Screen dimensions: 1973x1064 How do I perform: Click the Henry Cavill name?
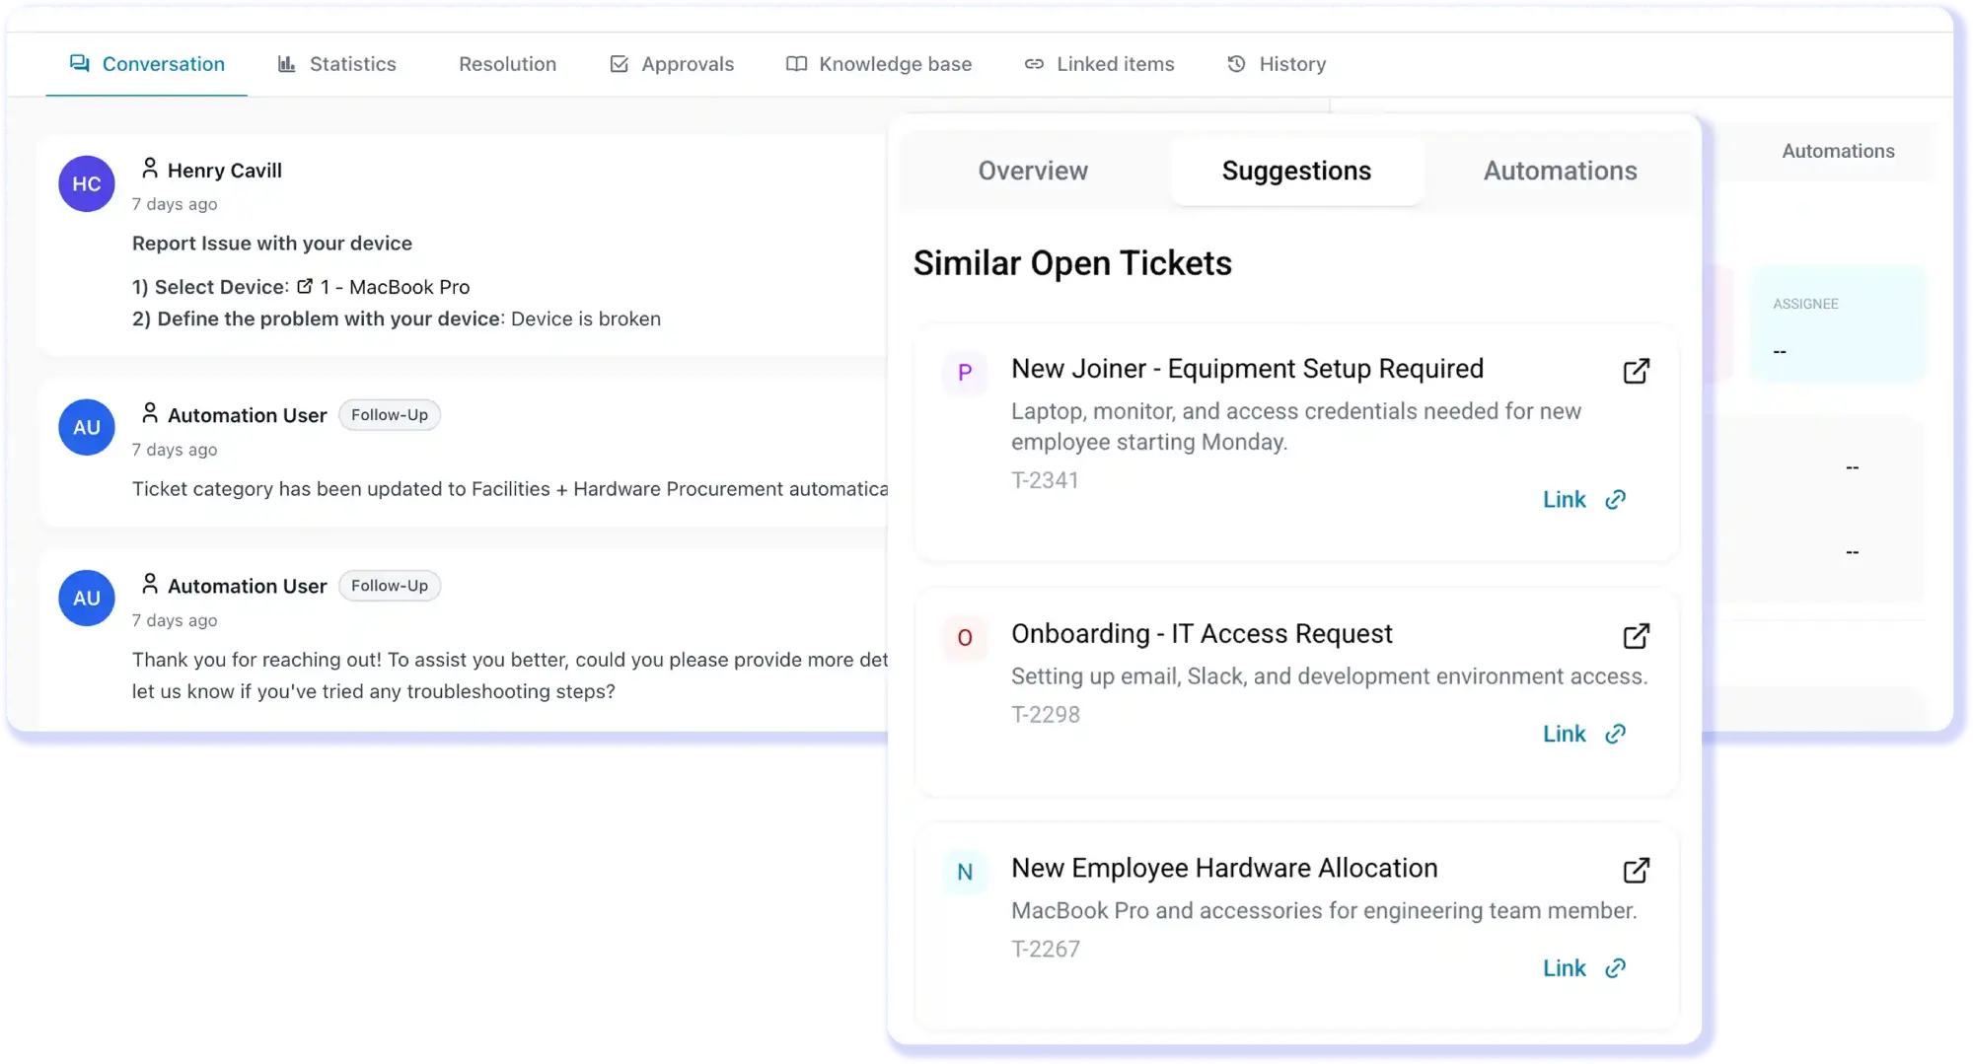(225, 171)
